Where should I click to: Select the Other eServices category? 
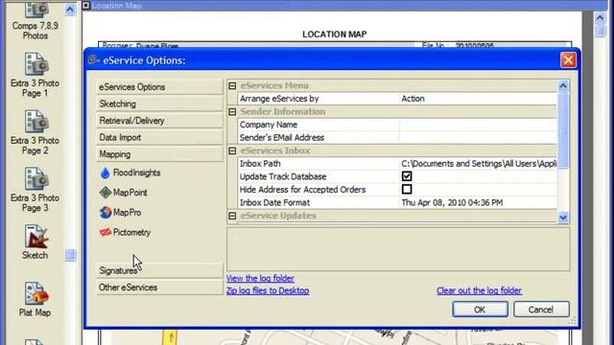pos(159,287)
